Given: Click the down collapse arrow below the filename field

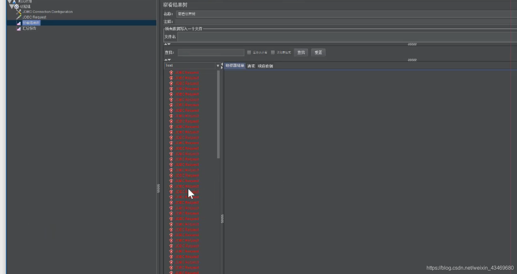Looking at the screenshot, I should [x=169, y=44].
